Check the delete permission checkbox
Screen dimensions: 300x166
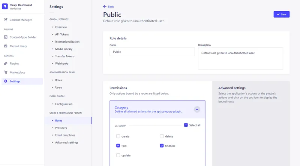(x=162, y=136)
